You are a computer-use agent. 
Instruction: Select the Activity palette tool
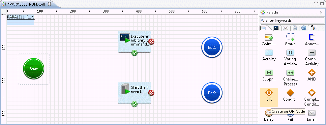point(269,55)
